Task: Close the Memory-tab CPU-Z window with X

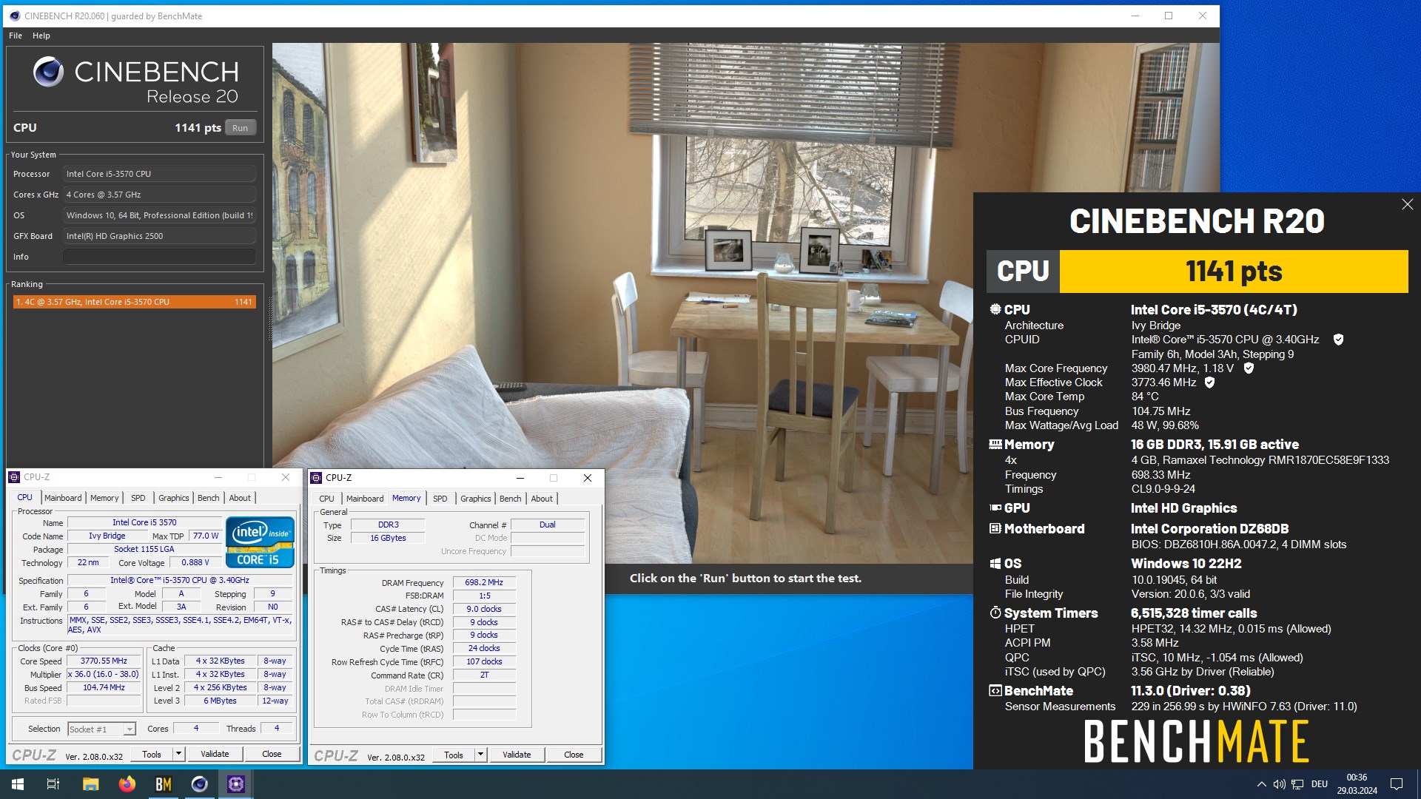Action: 588,478
